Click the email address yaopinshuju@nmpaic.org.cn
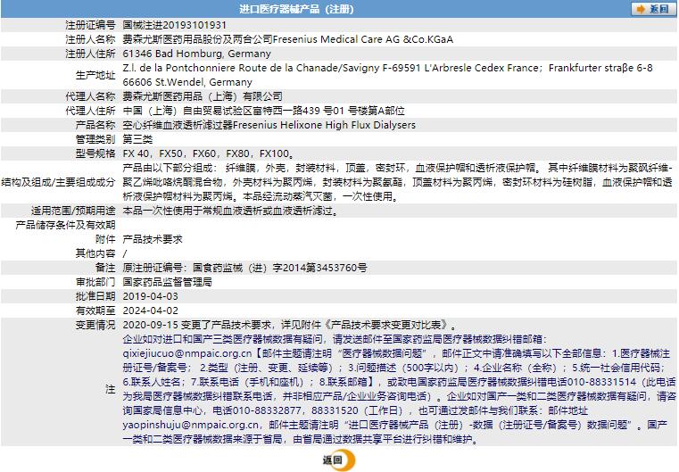 pyautogui.click(x=191, y=426)
